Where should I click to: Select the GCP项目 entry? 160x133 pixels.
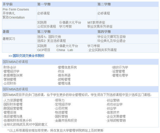pyautogui.click(x=44, y=50)
